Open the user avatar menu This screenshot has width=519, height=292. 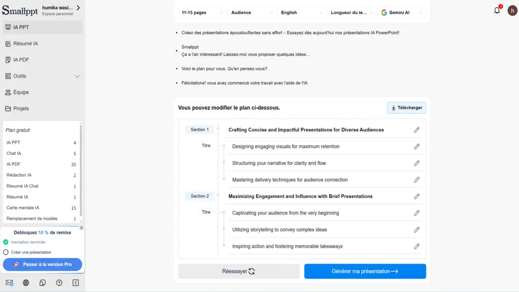pos(512,10)
